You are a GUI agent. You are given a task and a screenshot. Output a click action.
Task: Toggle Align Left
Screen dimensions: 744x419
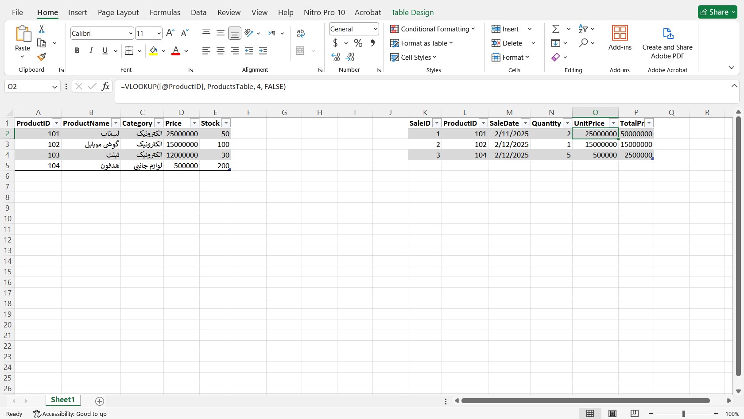[206, 50]
